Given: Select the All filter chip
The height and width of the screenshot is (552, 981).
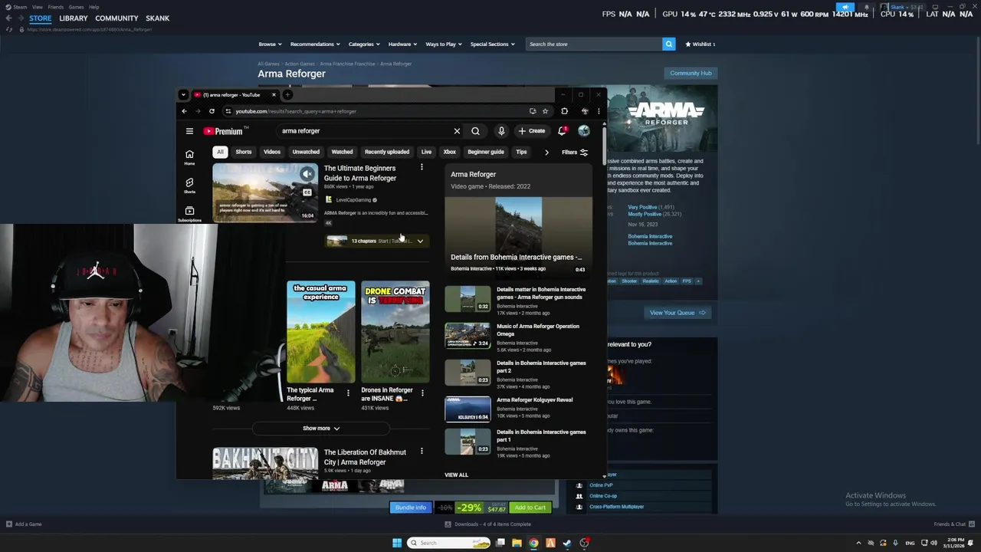Looking at the screenshot, I should coord(220,152).
